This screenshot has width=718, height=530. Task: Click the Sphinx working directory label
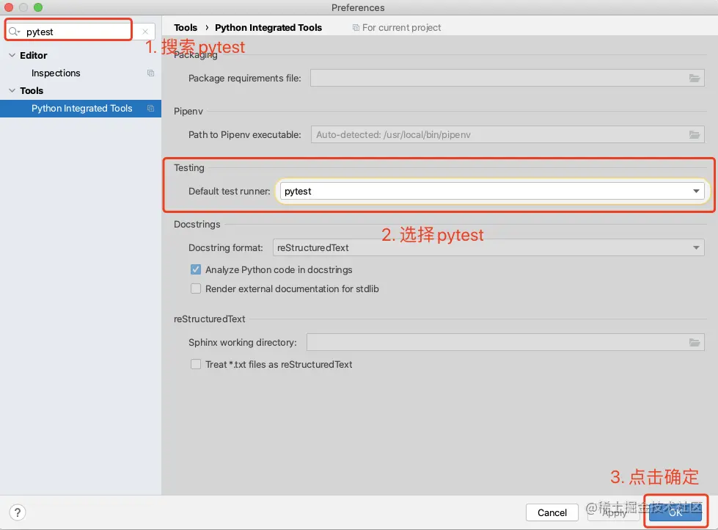[x=242, y=342]
